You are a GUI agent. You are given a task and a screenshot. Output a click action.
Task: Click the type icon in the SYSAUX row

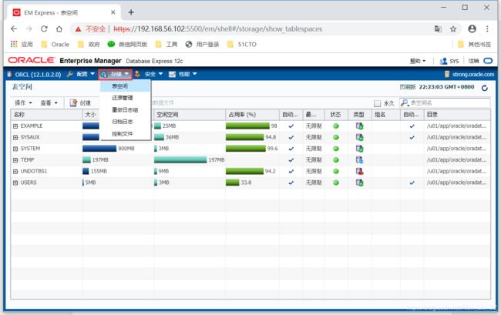(359, 137)
